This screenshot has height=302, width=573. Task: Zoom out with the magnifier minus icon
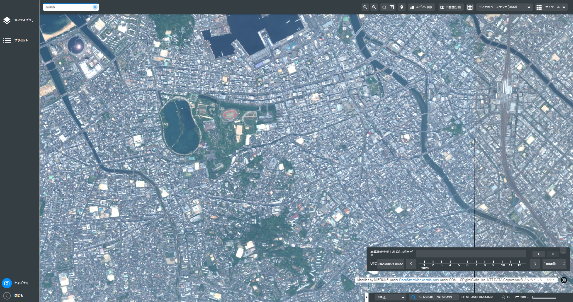pyautogui.click(x=374, y=7)
